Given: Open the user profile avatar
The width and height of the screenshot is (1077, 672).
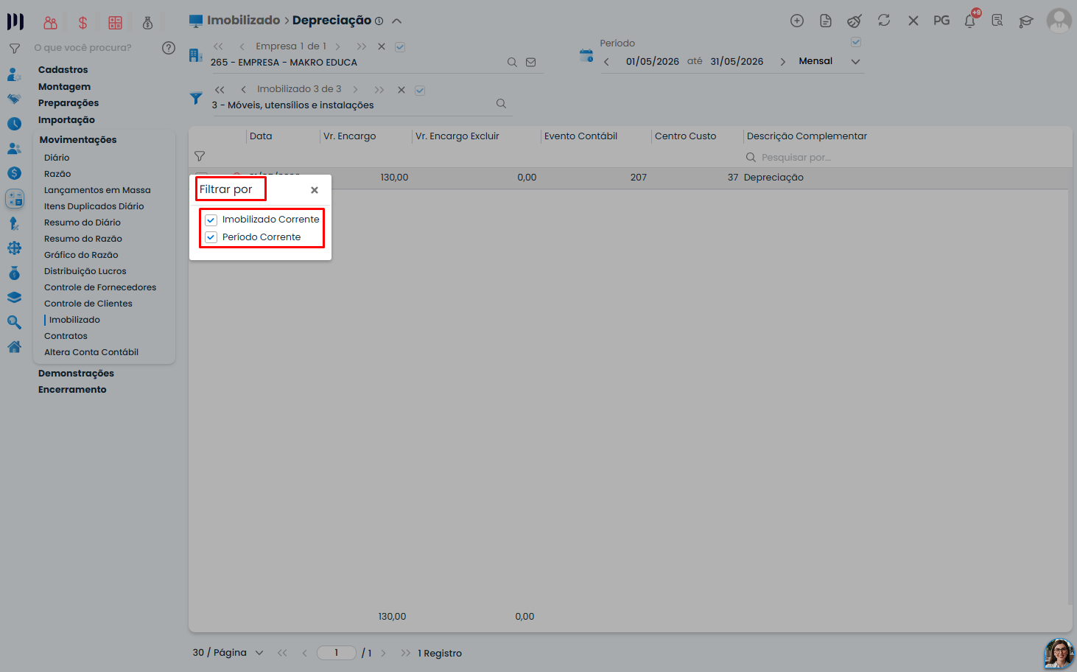Looking at the screenshot, I should pos(1059,21).
